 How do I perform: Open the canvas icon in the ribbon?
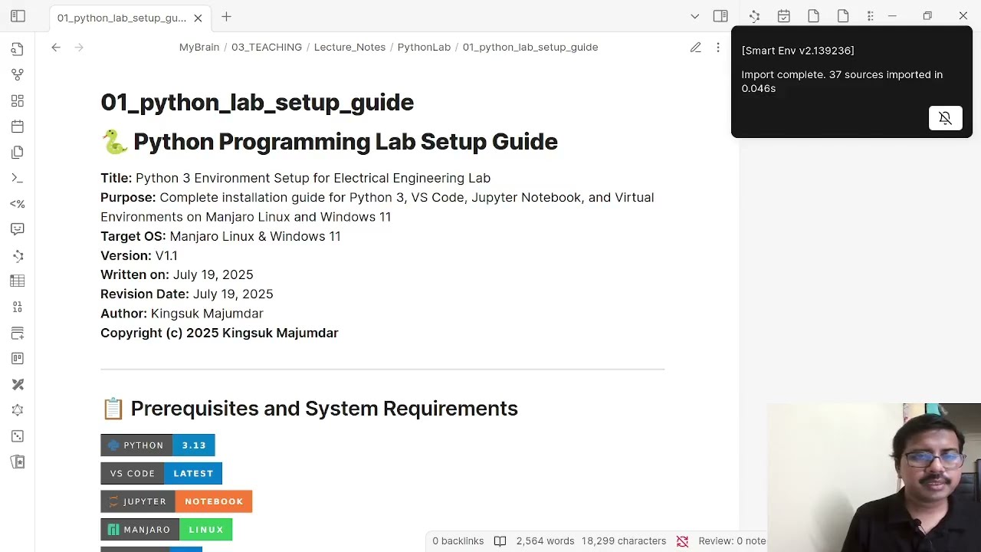pos(18,101)
